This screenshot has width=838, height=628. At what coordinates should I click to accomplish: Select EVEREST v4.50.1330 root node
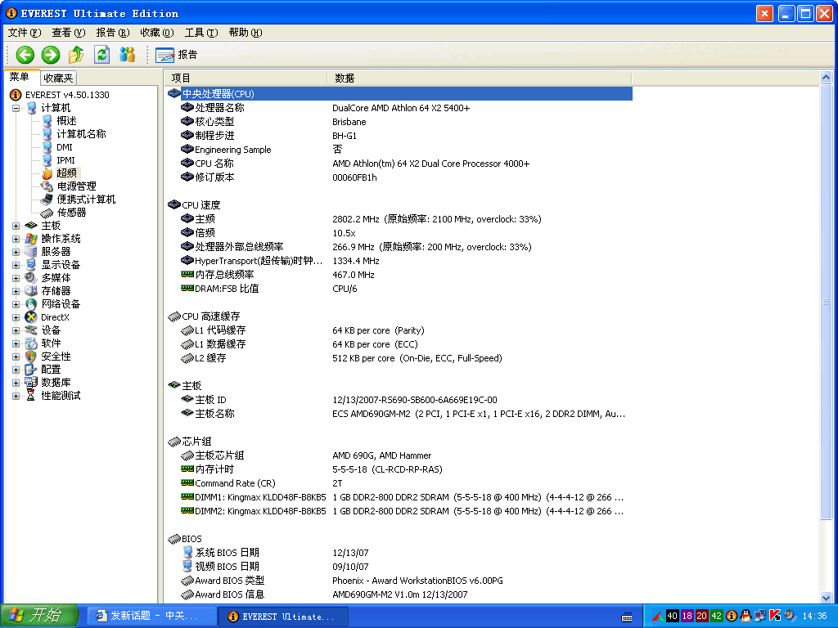pos(67,95)
